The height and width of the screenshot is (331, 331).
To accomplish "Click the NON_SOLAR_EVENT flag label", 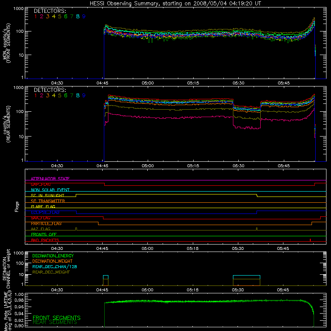I will click(x=50, y=190).
